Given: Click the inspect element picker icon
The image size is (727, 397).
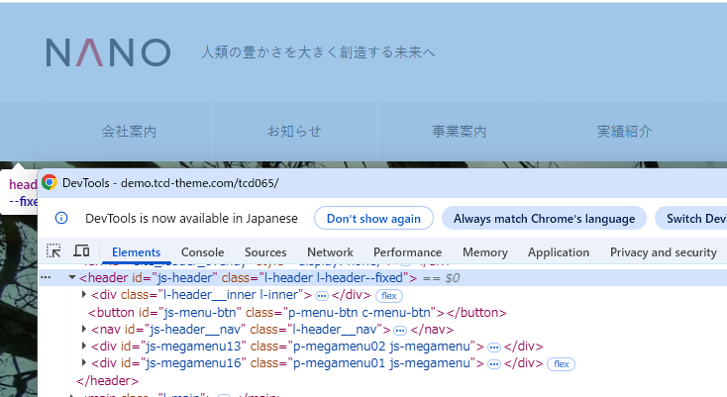Looking at the screenshot, I should (x=54, y=251).
